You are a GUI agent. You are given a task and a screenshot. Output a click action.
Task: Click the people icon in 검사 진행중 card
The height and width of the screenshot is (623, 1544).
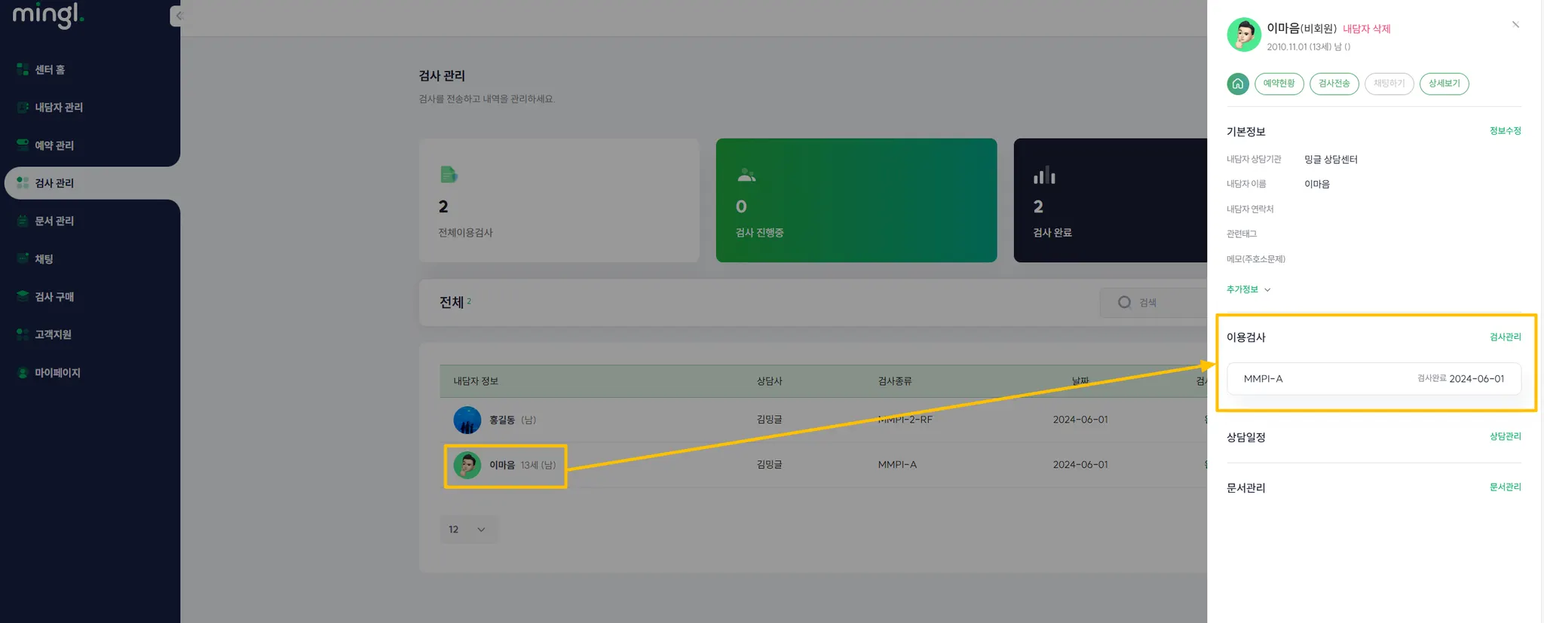(x=746, y=176)
